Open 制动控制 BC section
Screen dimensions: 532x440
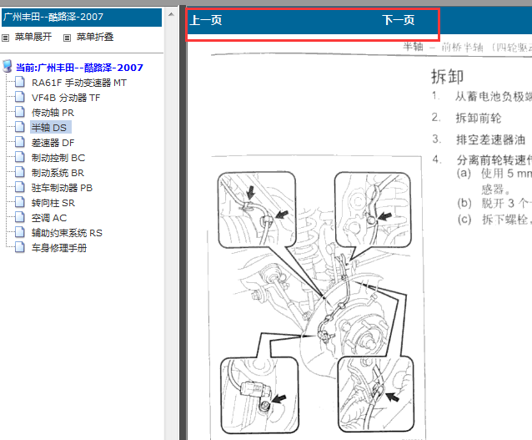click(58, 158)
